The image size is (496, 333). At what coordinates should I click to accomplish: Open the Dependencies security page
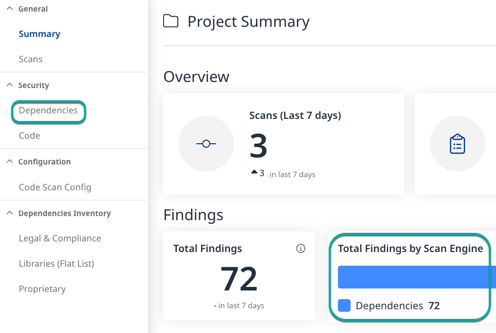[x=48, y=110]
